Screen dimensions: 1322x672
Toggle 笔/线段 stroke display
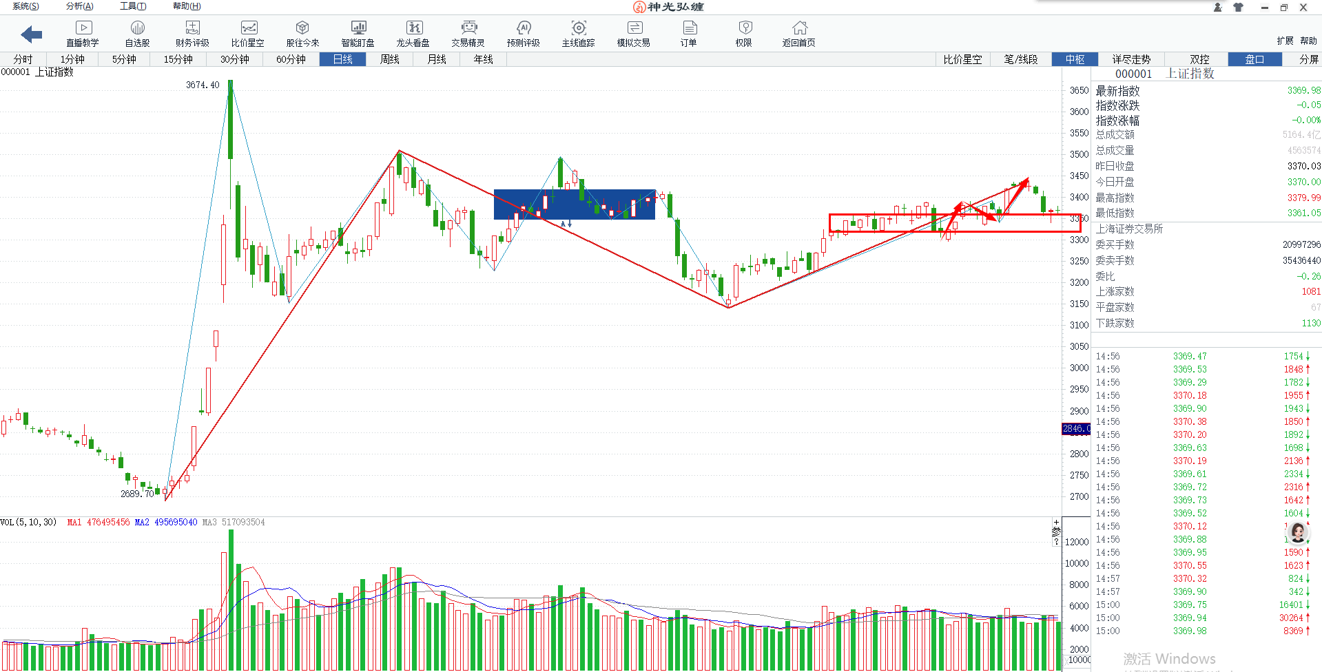(1020, 59)
